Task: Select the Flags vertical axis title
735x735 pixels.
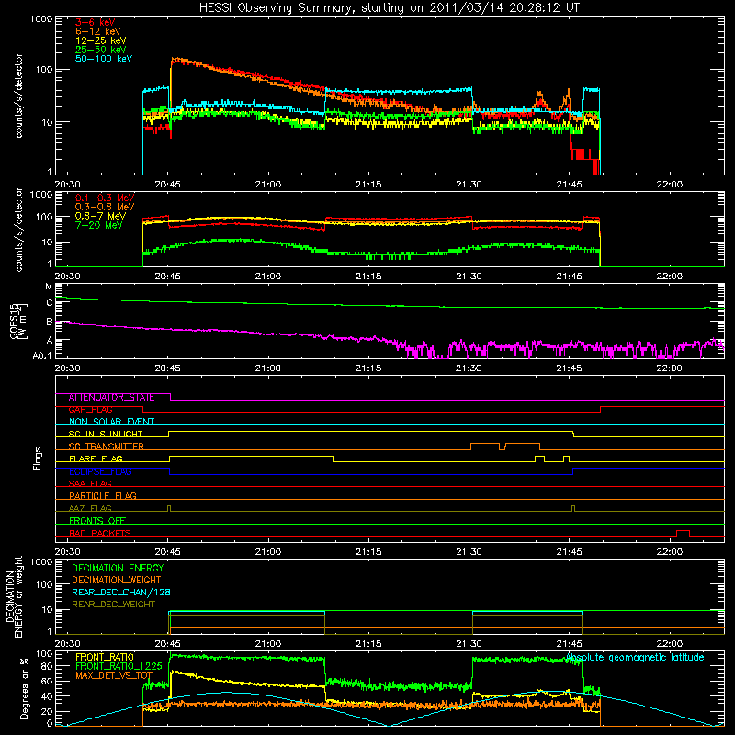Action: 38,458
